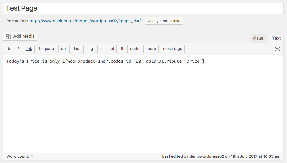Click the code quicktag button

click(135, 49)
